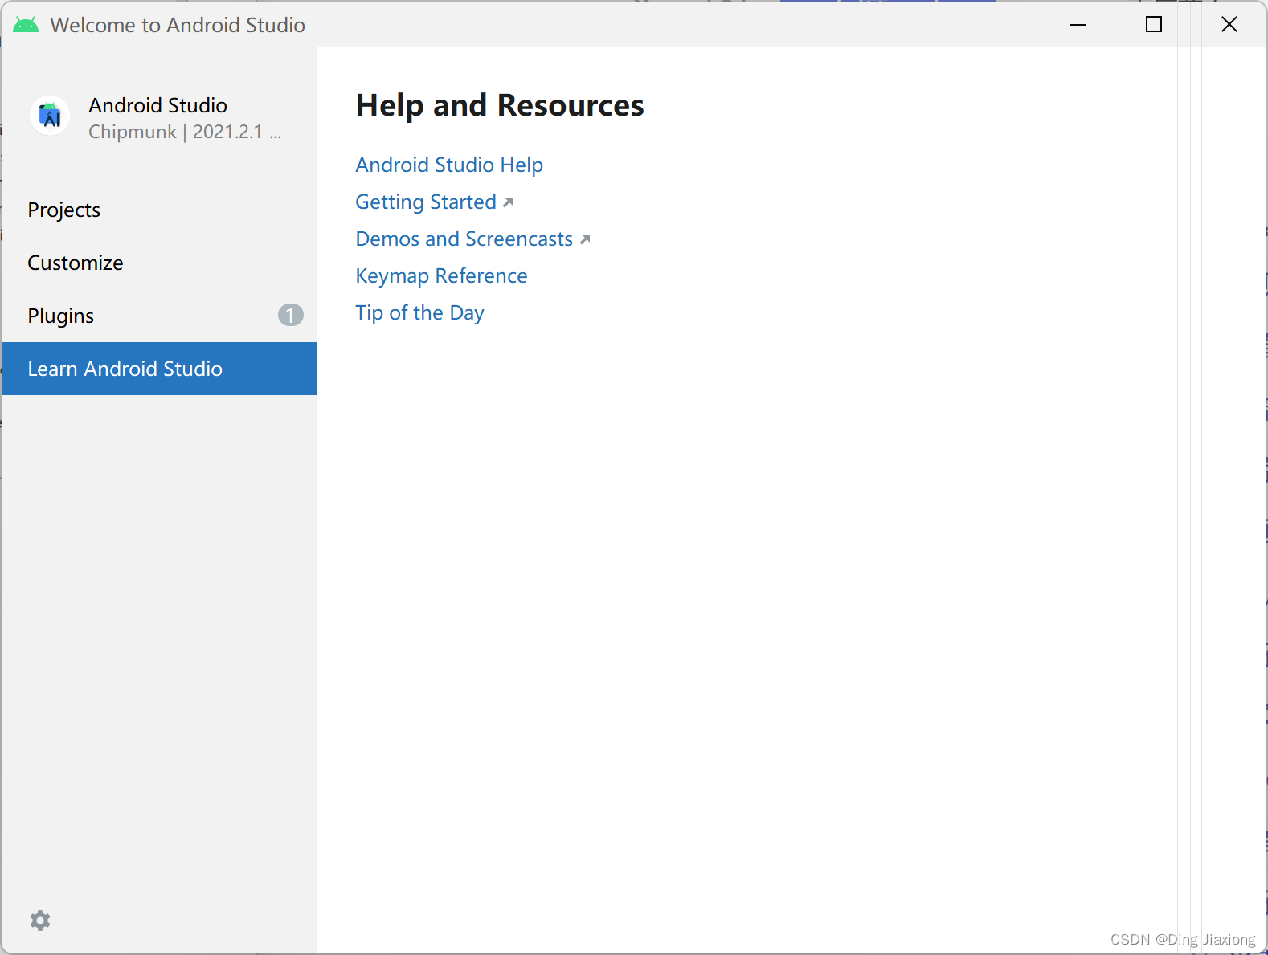The image size is (1268, 955).
Task: Click the Chipmunk 2021.2.1 version text
Action: (185, 132)
